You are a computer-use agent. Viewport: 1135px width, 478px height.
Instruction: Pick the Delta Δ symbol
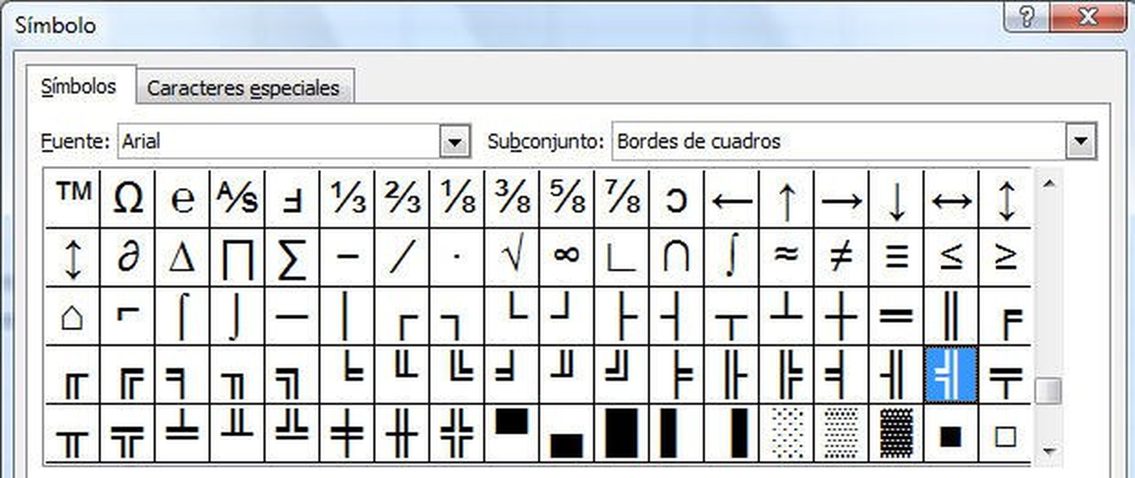[x=182, y=257]
